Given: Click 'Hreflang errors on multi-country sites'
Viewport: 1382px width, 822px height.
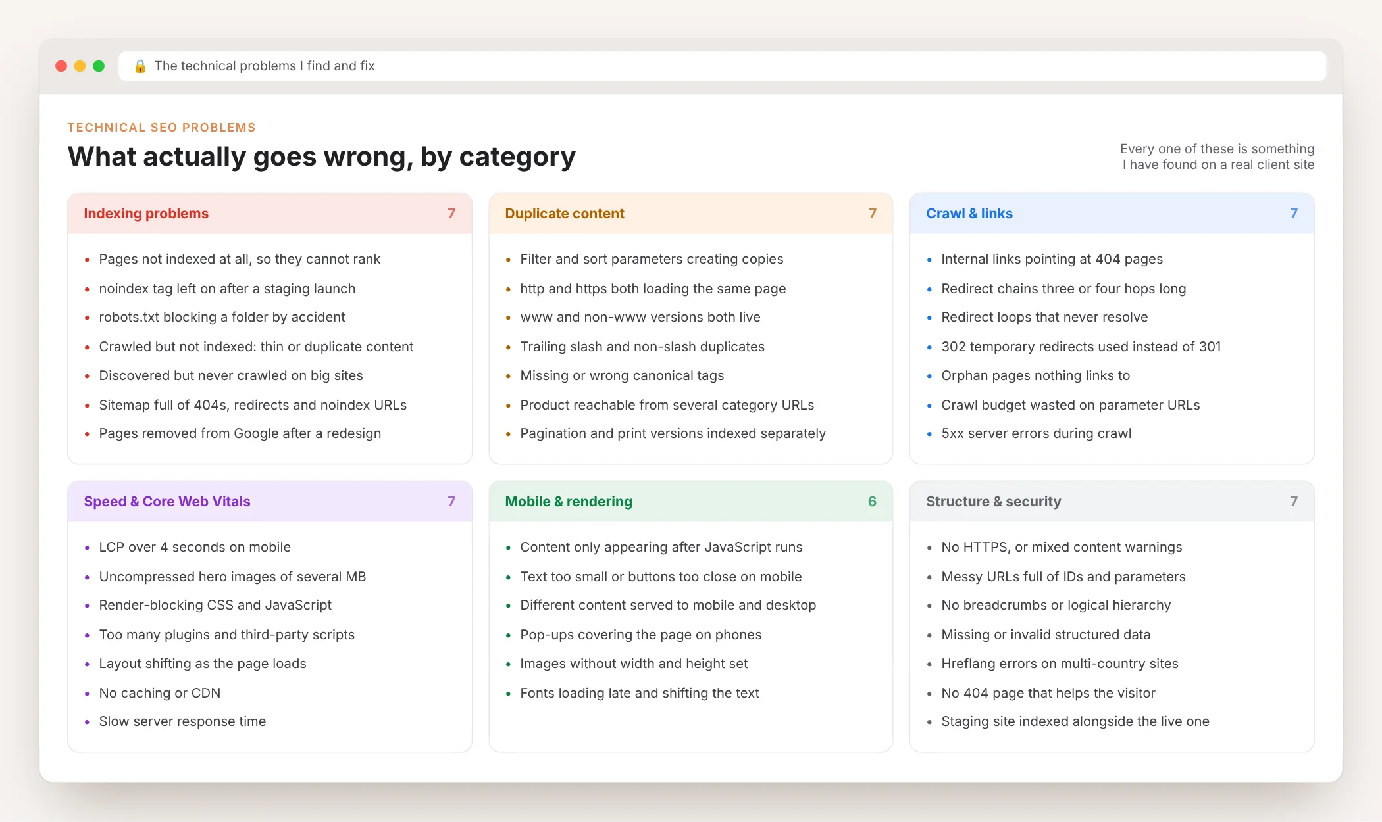Looking at the screenshot, I should (1060, 664).
